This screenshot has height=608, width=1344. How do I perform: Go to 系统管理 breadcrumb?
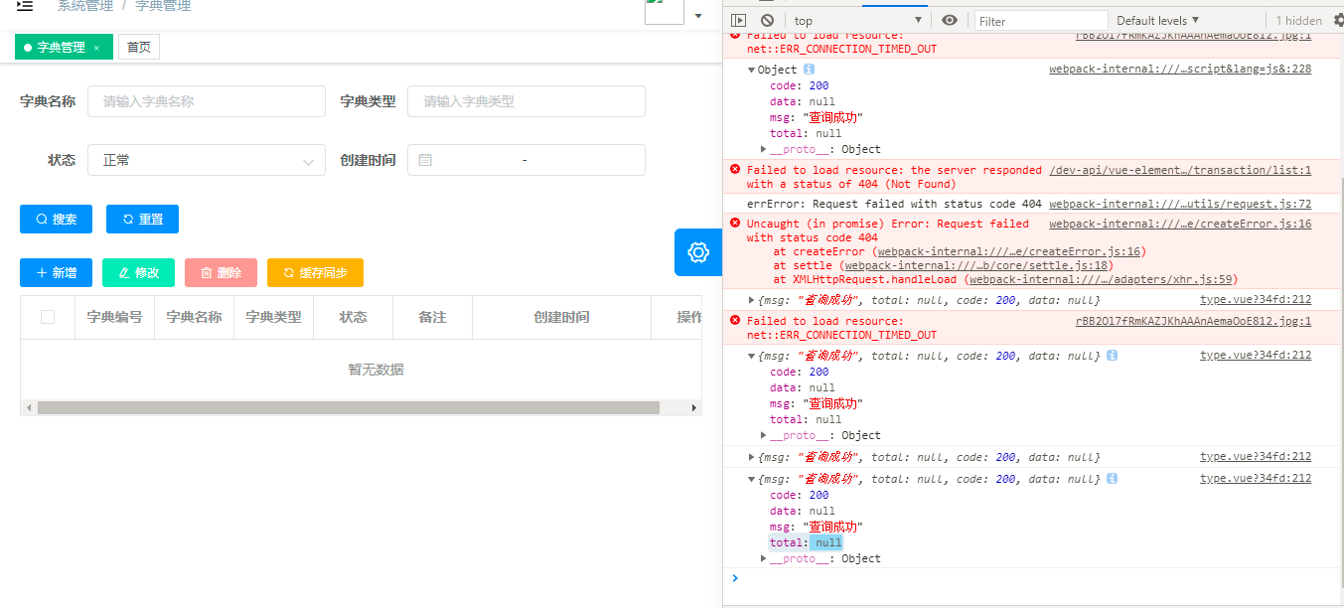click(x=84, y=6)
